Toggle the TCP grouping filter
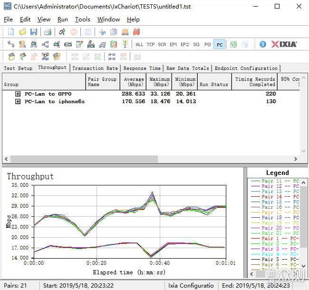This screenshot has width=309, height=290. [151, 45]
